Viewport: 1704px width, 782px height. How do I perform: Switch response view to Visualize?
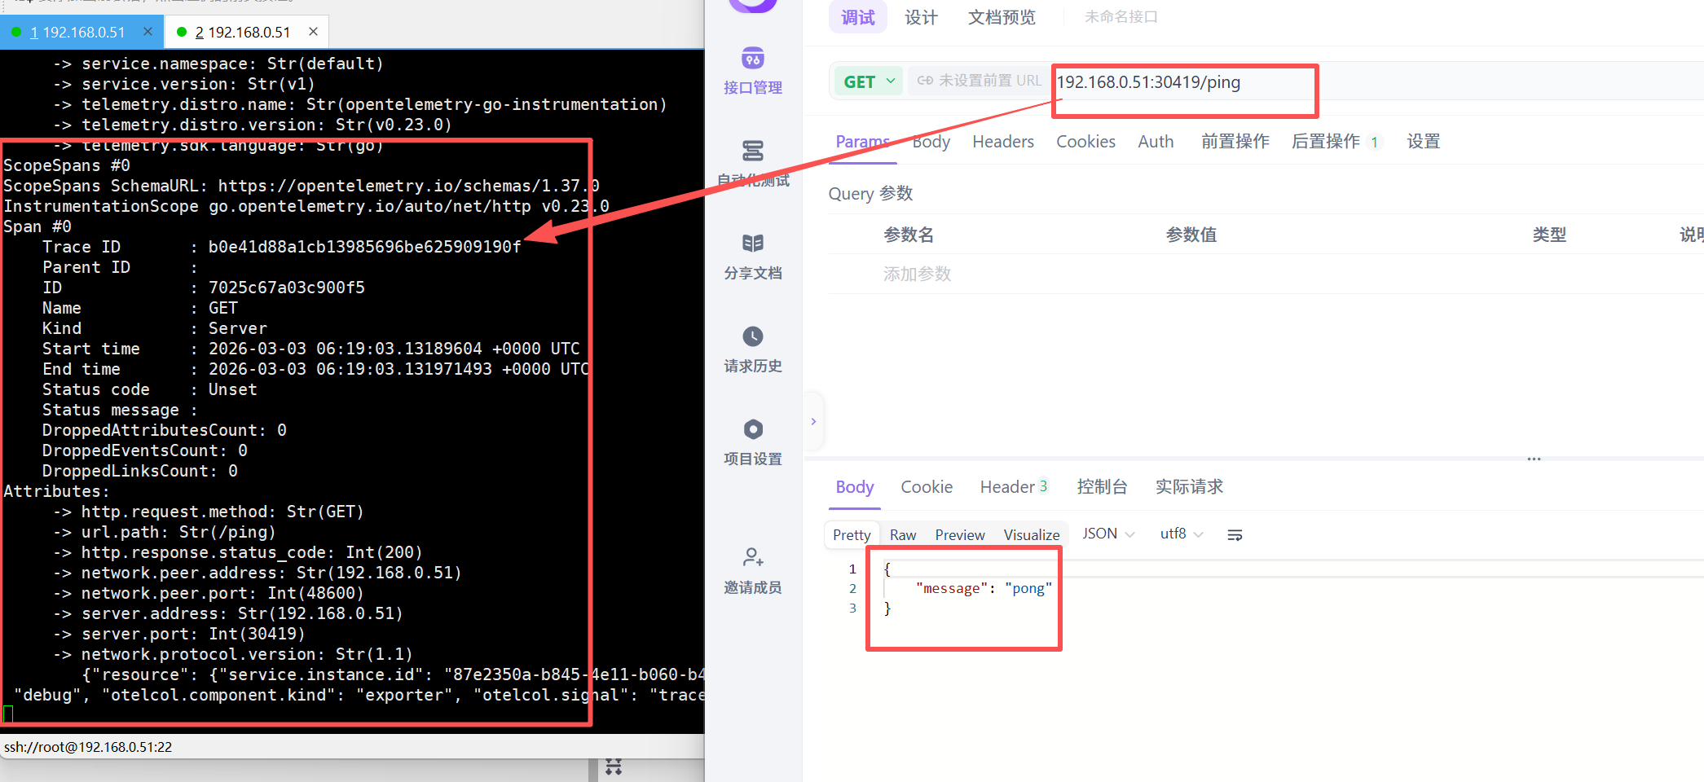1032,535
